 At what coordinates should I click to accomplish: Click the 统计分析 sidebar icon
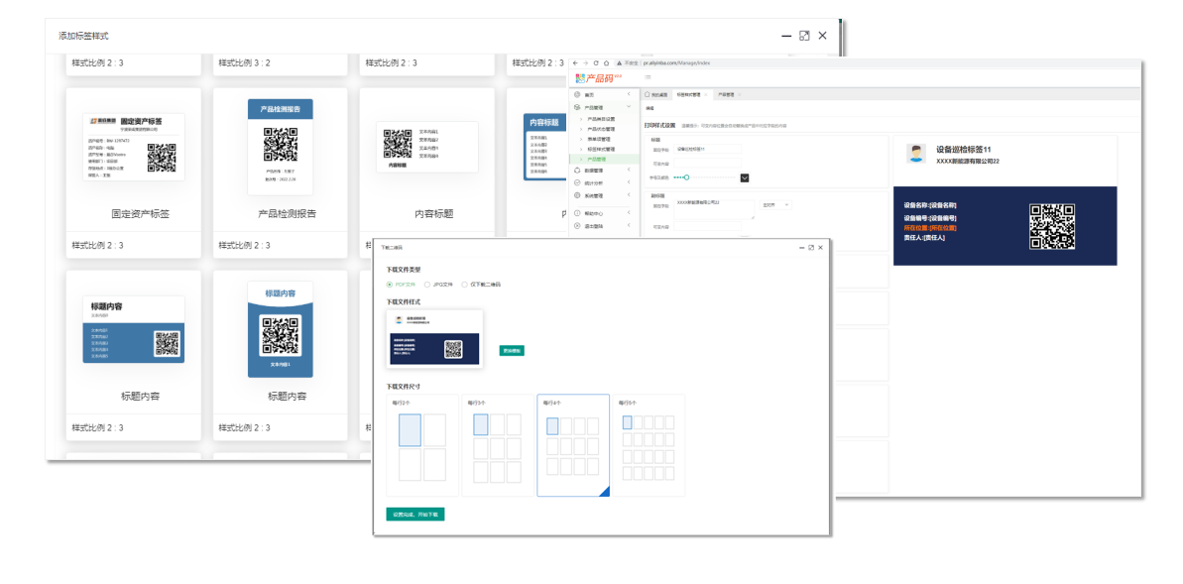click(x=578, y=183)
